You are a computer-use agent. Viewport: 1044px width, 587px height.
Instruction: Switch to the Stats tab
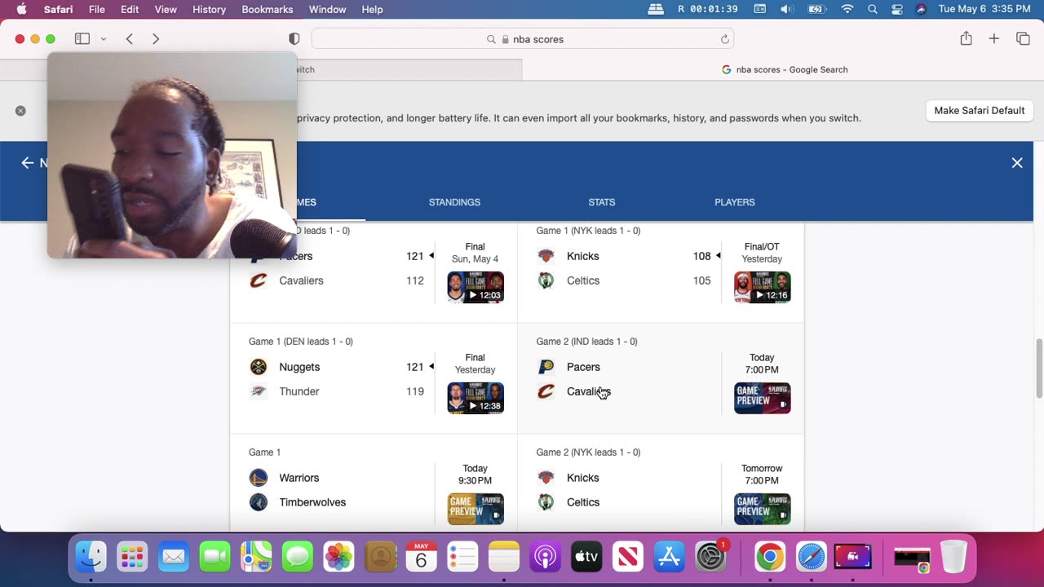pyautogui.click(x=602, y=202)
